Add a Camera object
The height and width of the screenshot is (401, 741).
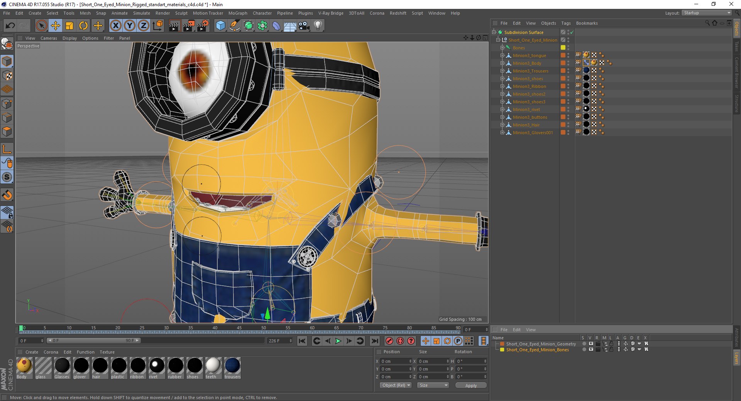pyautogui.click(x=304, y=26)
